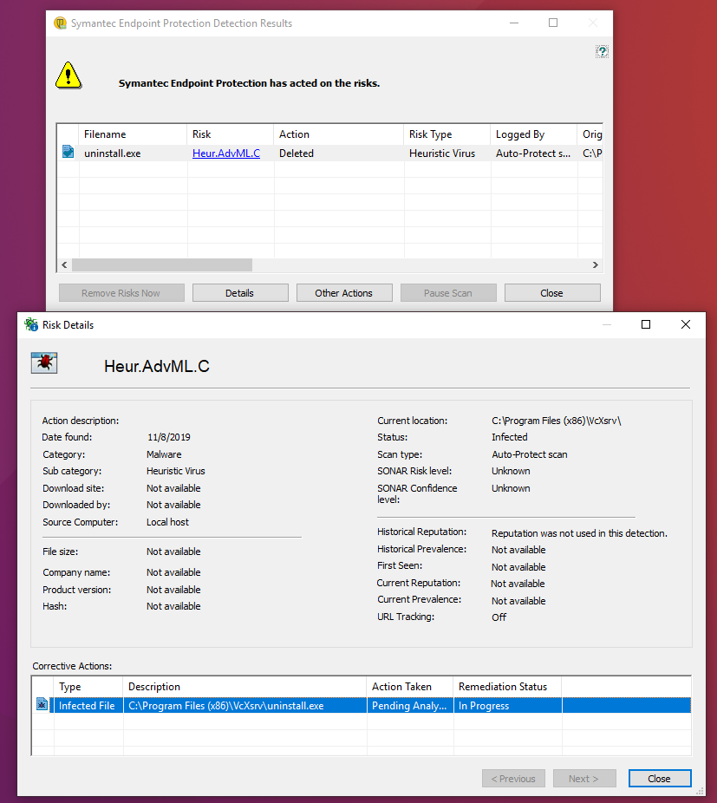Click the Reputation was not used in this detection text

[x=579, y=533]
